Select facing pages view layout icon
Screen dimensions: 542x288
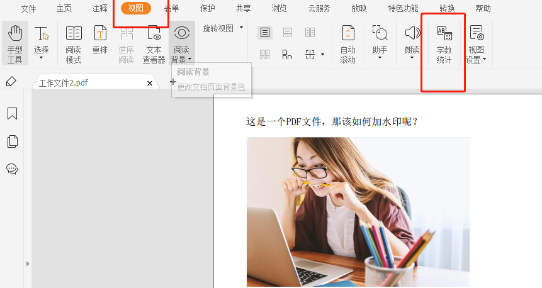coord(310,33)
